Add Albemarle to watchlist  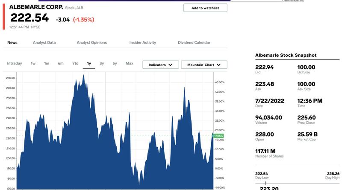coord(205,8)
